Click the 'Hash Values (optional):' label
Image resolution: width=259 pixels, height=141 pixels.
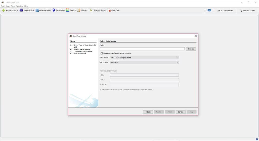[x=108, y=71]
